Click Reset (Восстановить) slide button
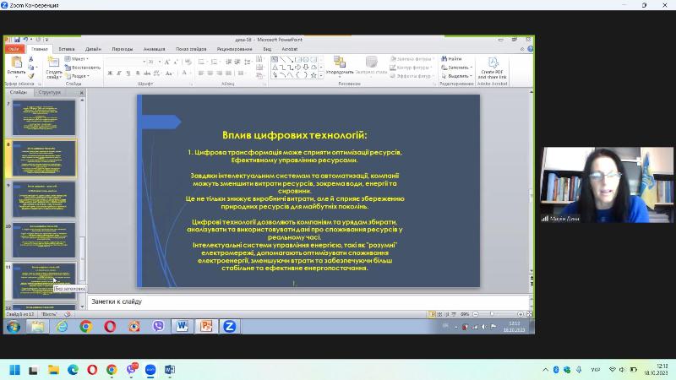 click(82, 67)
